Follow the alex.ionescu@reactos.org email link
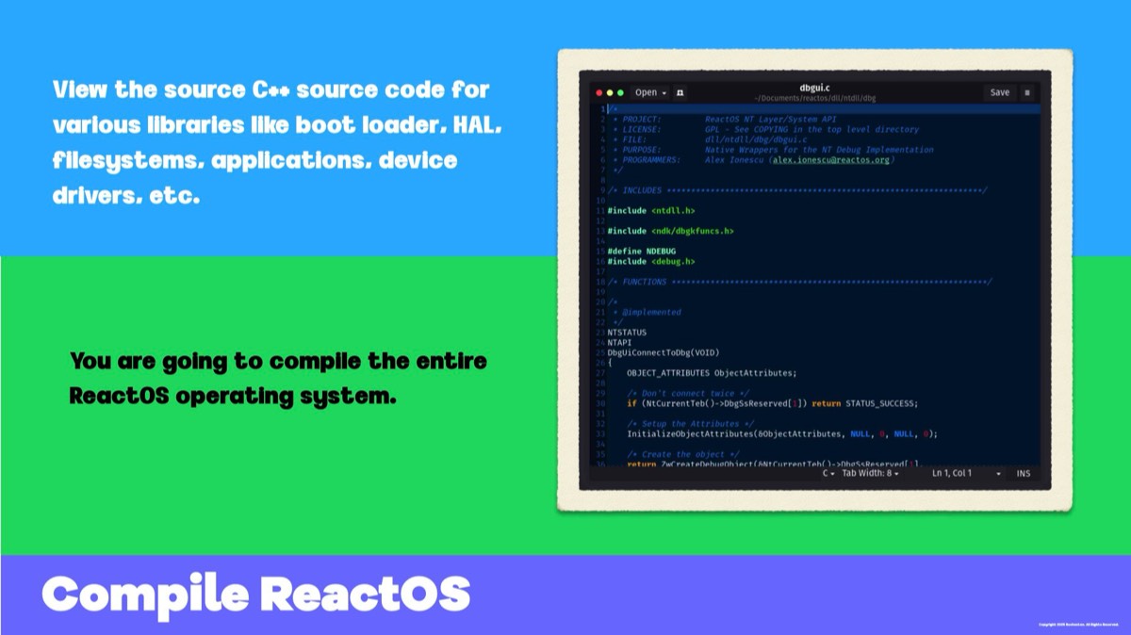Image resolution: width=1131 pixels, height=635 pixels. [x=831, y=160]
